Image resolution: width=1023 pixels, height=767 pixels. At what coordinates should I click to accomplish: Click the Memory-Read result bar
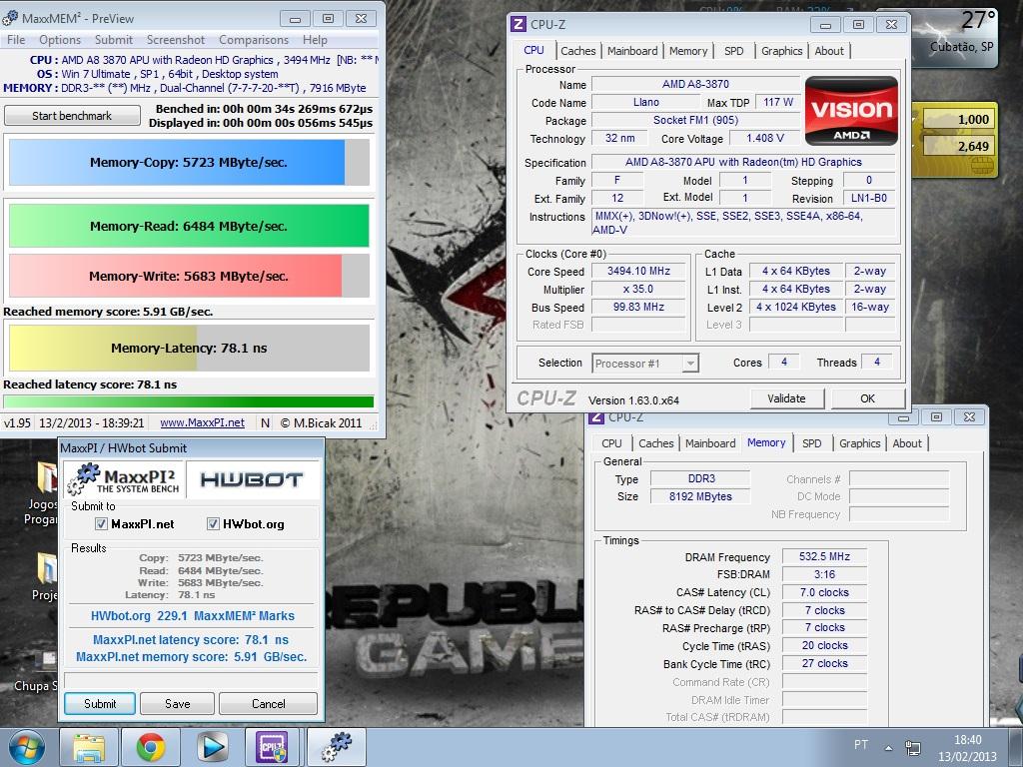tap(189, 226)
